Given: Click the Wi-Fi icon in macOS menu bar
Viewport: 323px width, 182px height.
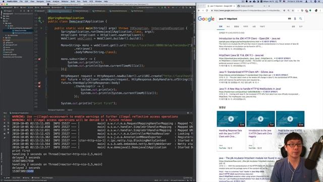Looking at the screenshot, I should pyautogui.click(x=281, y=1).
